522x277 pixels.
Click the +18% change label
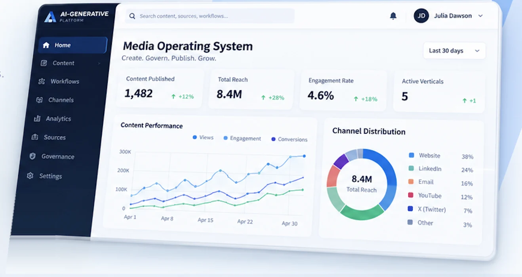click(369, 99)
